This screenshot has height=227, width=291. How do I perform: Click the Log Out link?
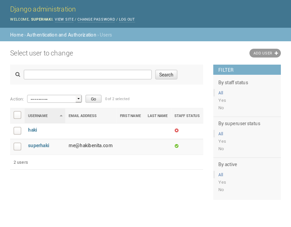(127, 19)
